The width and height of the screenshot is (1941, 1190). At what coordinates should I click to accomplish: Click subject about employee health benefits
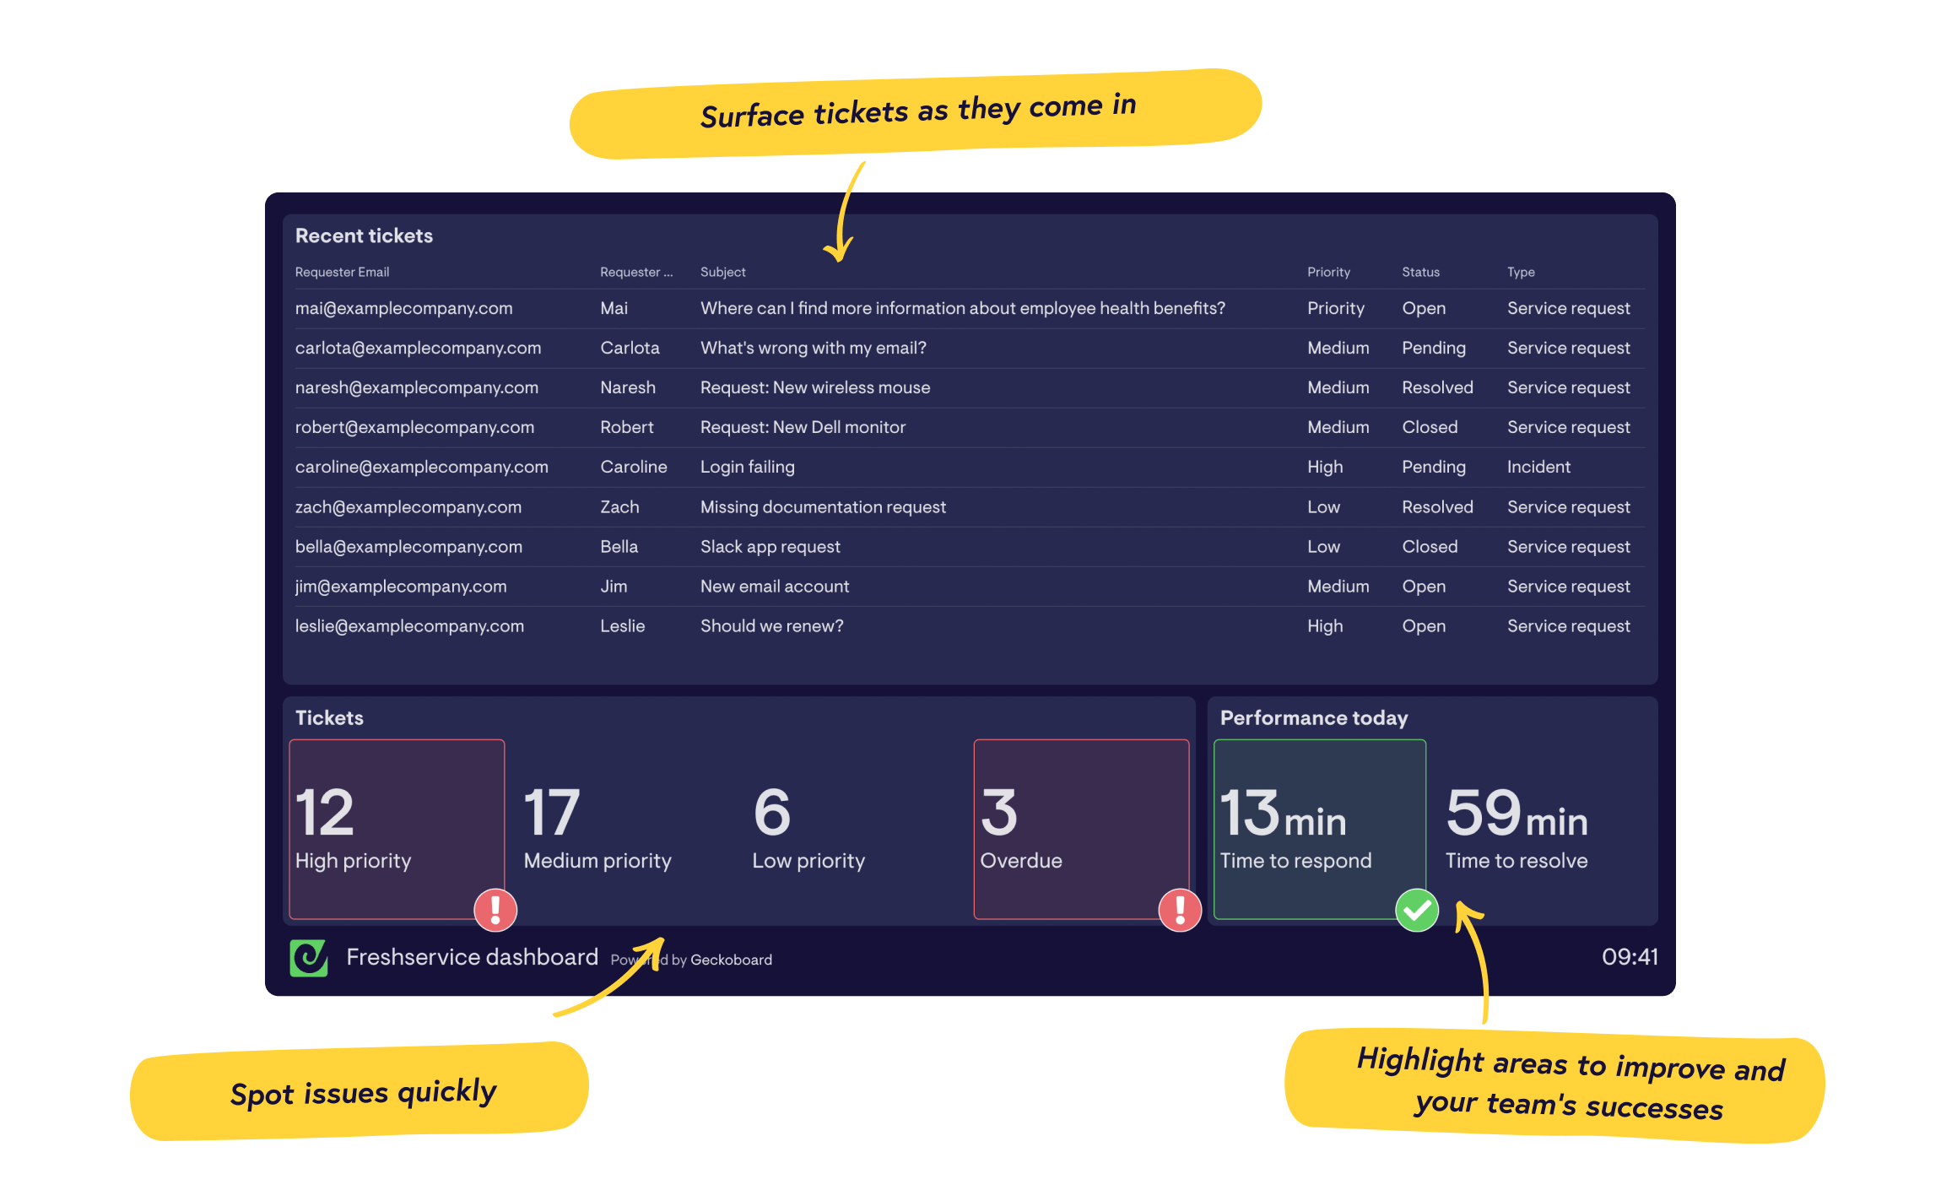click(x=963, y=308)
